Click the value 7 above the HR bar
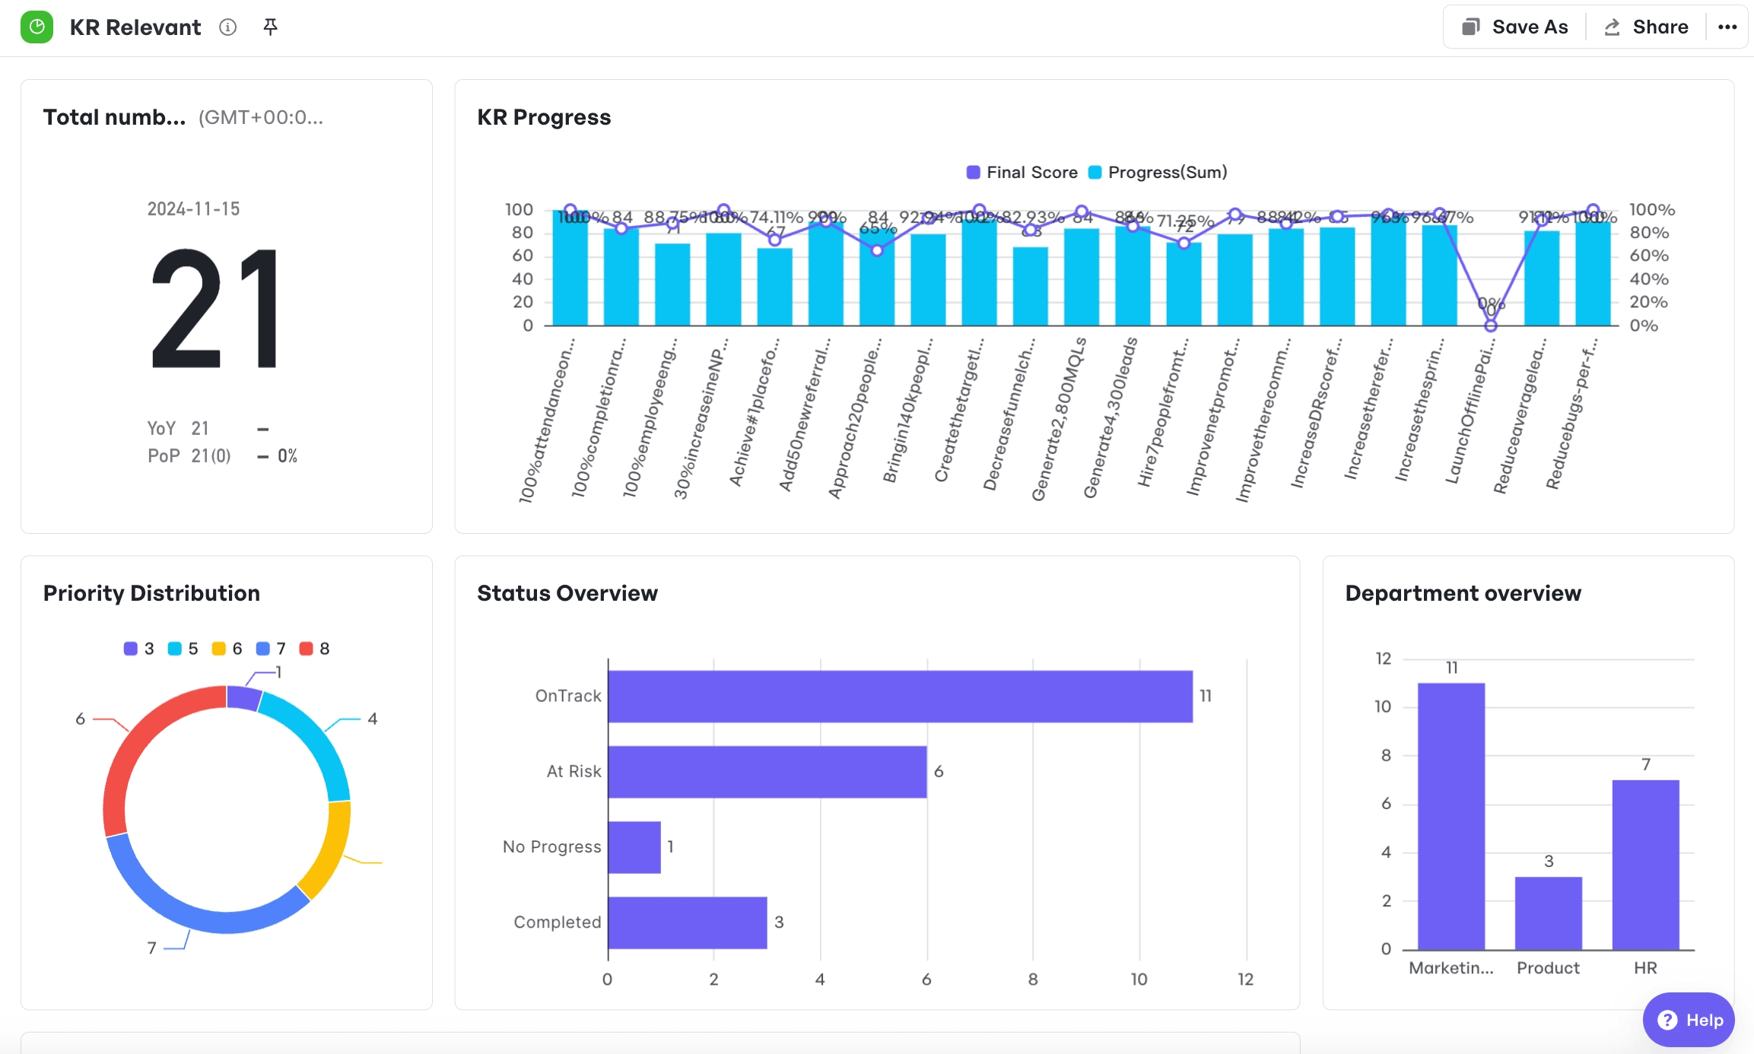This screenshot has width=1754, height=1054. pyautogui.click(x=1646, y=764)
